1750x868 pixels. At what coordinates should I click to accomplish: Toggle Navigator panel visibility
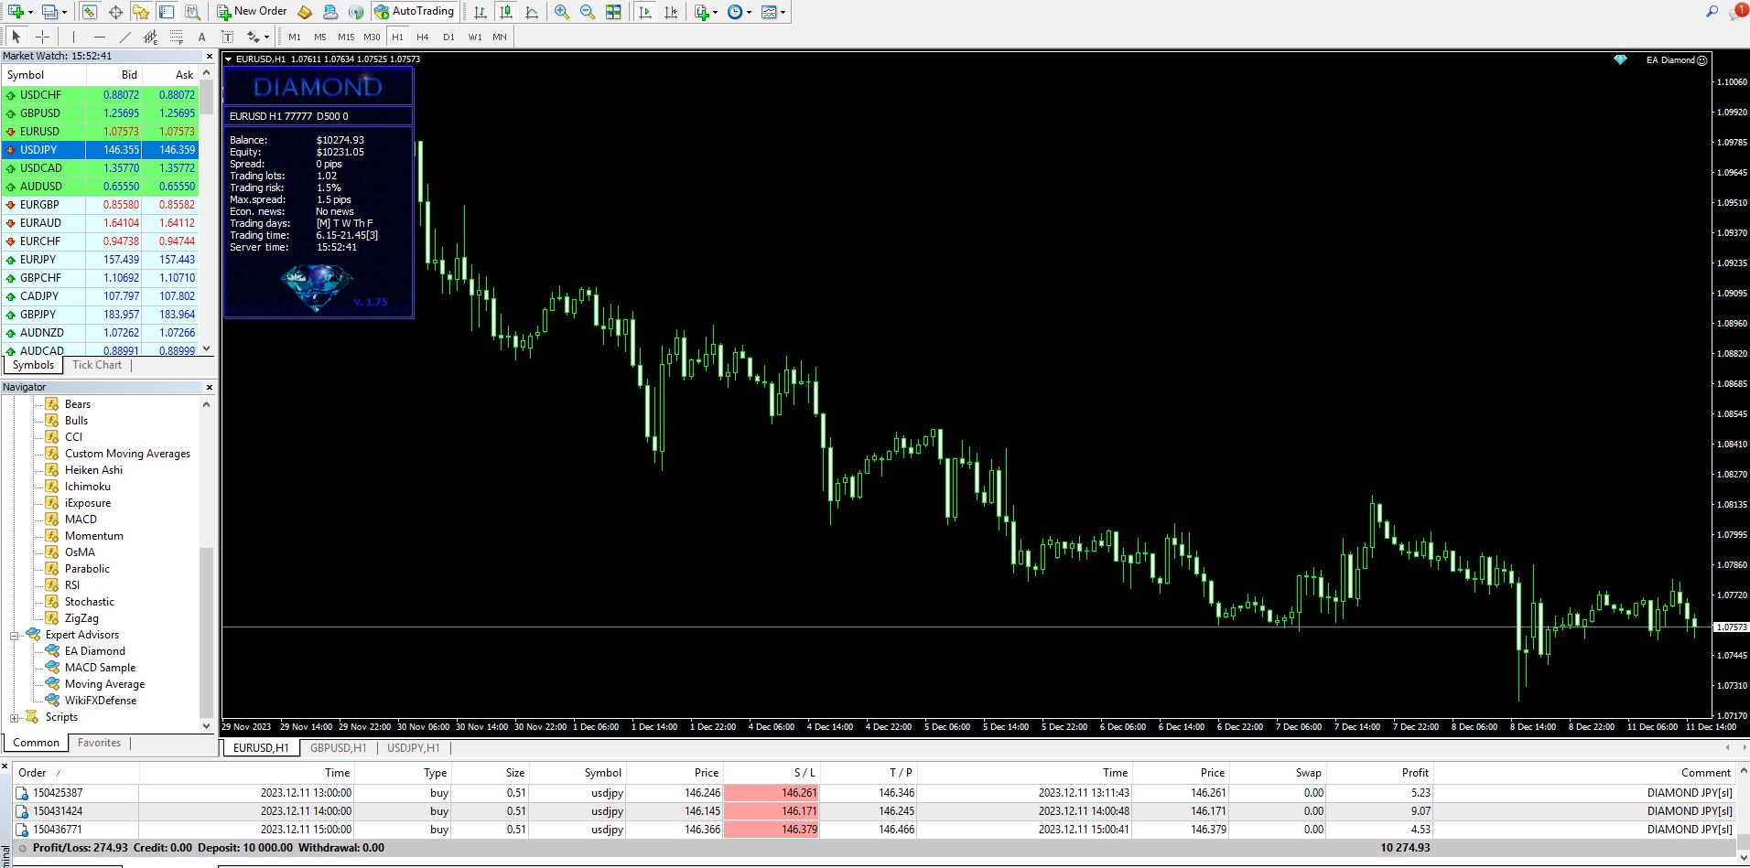(x=141, y=12)
